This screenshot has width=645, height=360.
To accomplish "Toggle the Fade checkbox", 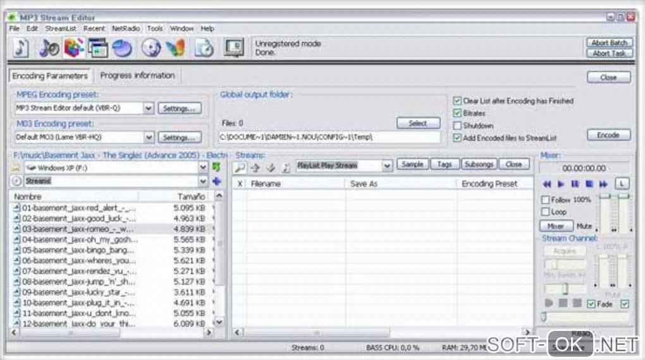I will pos(591,304).
